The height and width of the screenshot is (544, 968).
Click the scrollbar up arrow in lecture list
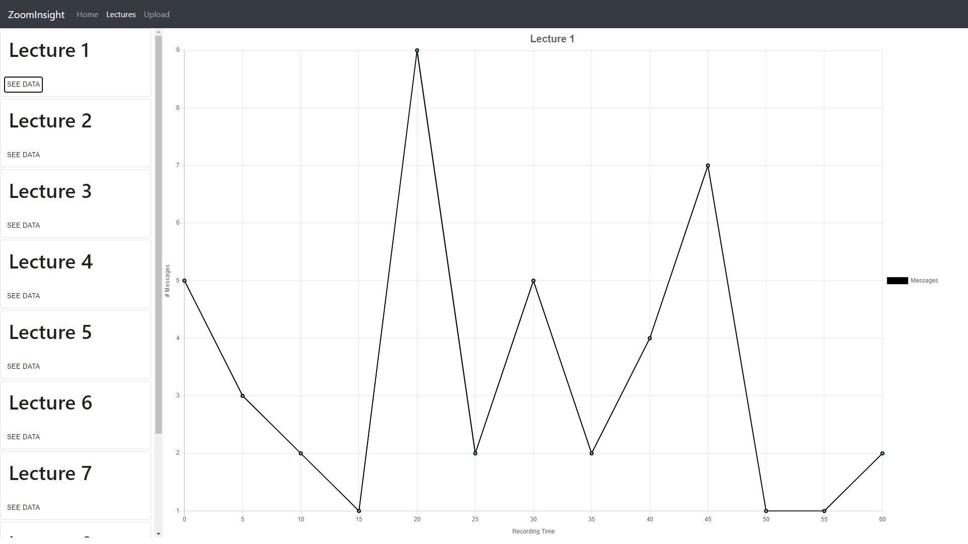(158, 32)
